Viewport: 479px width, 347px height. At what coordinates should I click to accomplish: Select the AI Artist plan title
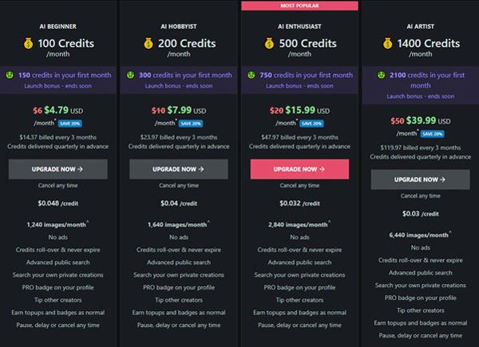pyautogui.click(x=420, y=25)
